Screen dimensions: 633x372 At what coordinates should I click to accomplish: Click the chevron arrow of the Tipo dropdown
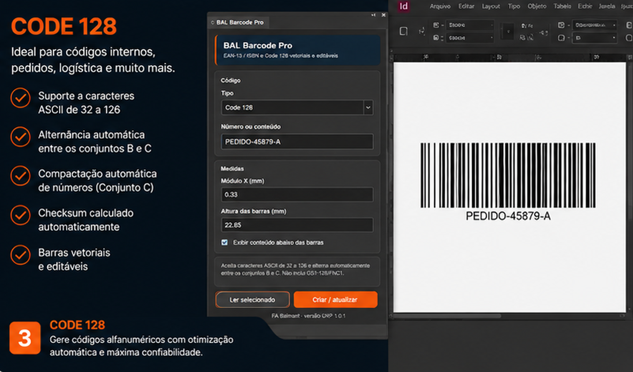(x=368, y=107)
